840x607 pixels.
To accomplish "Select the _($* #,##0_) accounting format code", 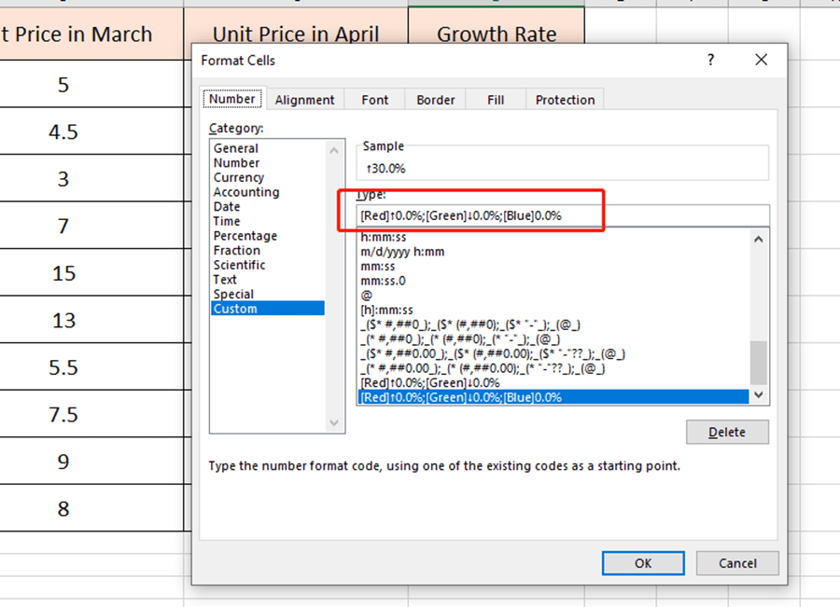I will (553, 324).
